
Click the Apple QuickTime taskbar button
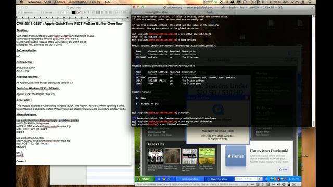[x=190, y=179]
